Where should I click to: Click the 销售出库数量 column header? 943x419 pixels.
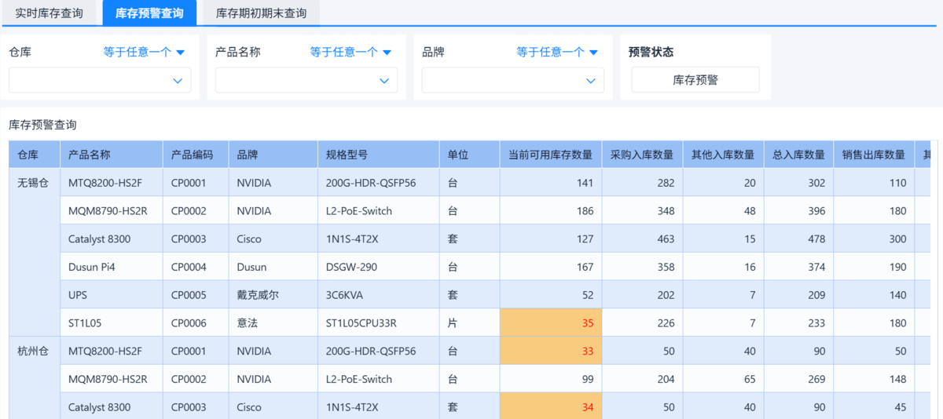874,155
